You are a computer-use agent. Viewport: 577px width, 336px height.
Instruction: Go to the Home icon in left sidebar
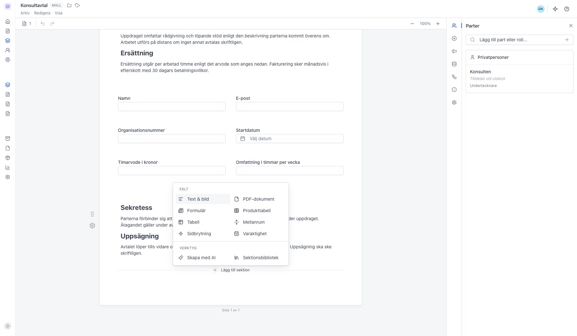pos(8,21)
